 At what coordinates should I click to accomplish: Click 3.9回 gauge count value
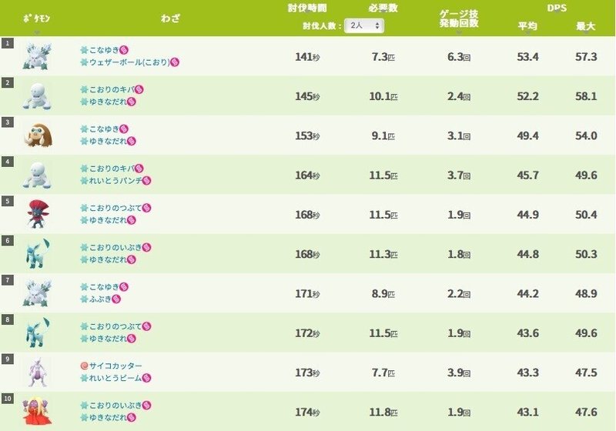tap(459, 373)
